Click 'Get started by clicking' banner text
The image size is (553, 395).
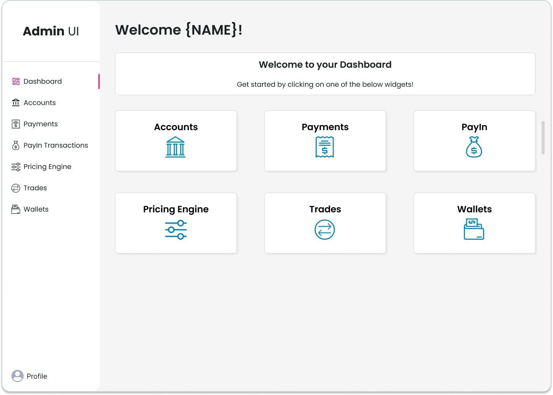coord(325,84)
